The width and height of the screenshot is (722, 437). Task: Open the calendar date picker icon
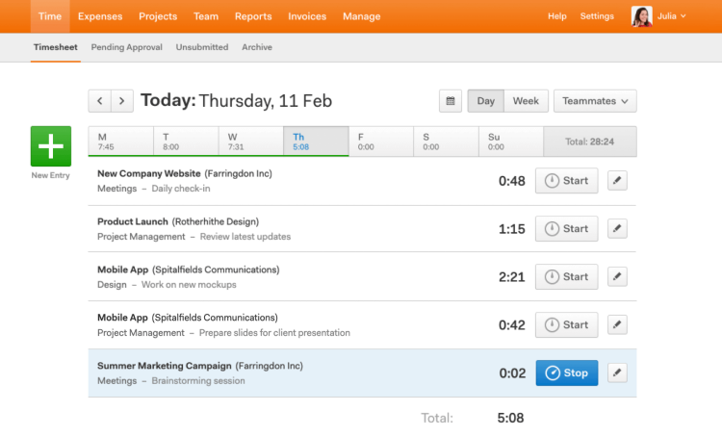point(451,101)
